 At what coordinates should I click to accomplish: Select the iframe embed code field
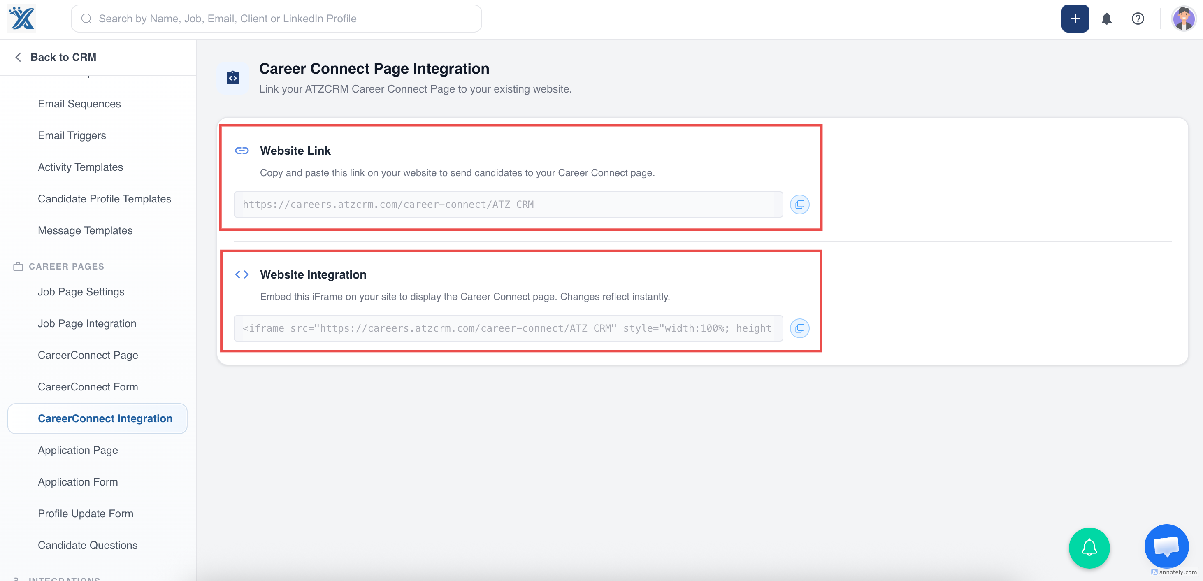tap(508, 328)
